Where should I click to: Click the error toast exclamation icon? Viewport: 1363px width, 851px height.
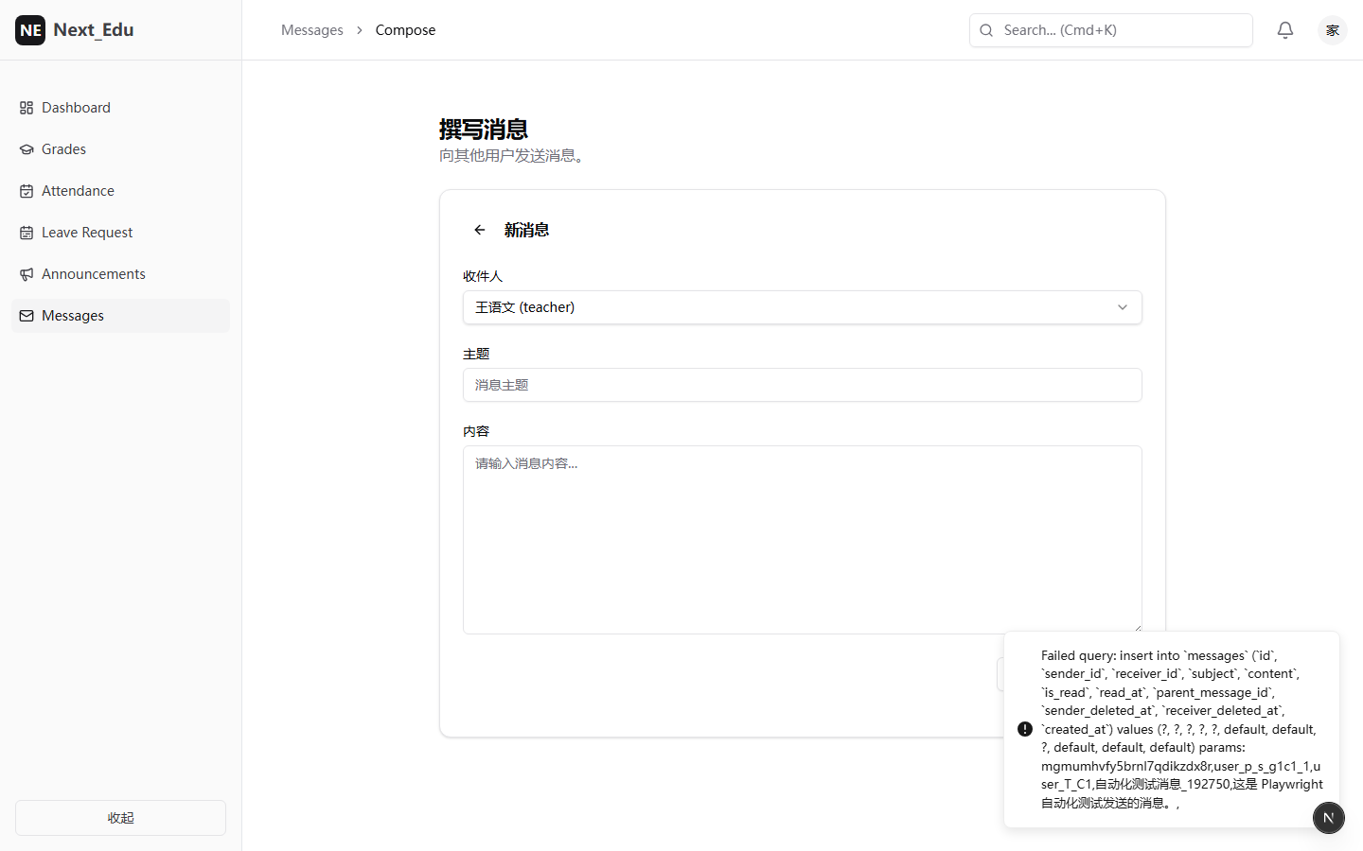(x=1025, y=729)
